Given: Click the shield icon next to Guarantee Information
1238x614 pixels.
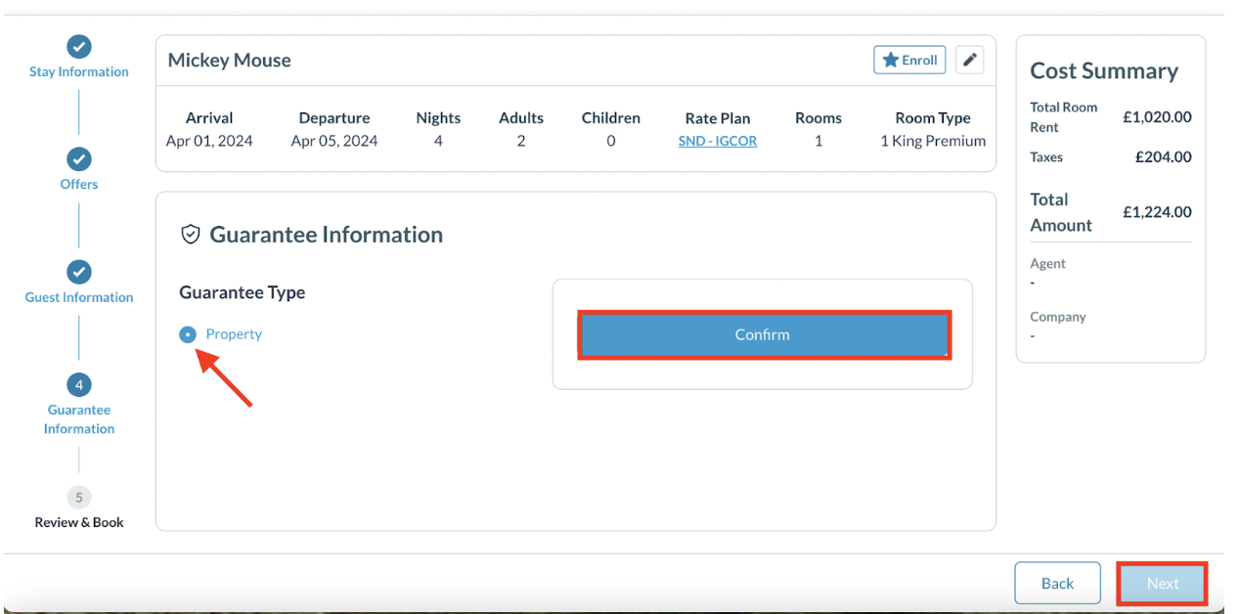Looking at the screenshot, I should [x=191, y=235].
